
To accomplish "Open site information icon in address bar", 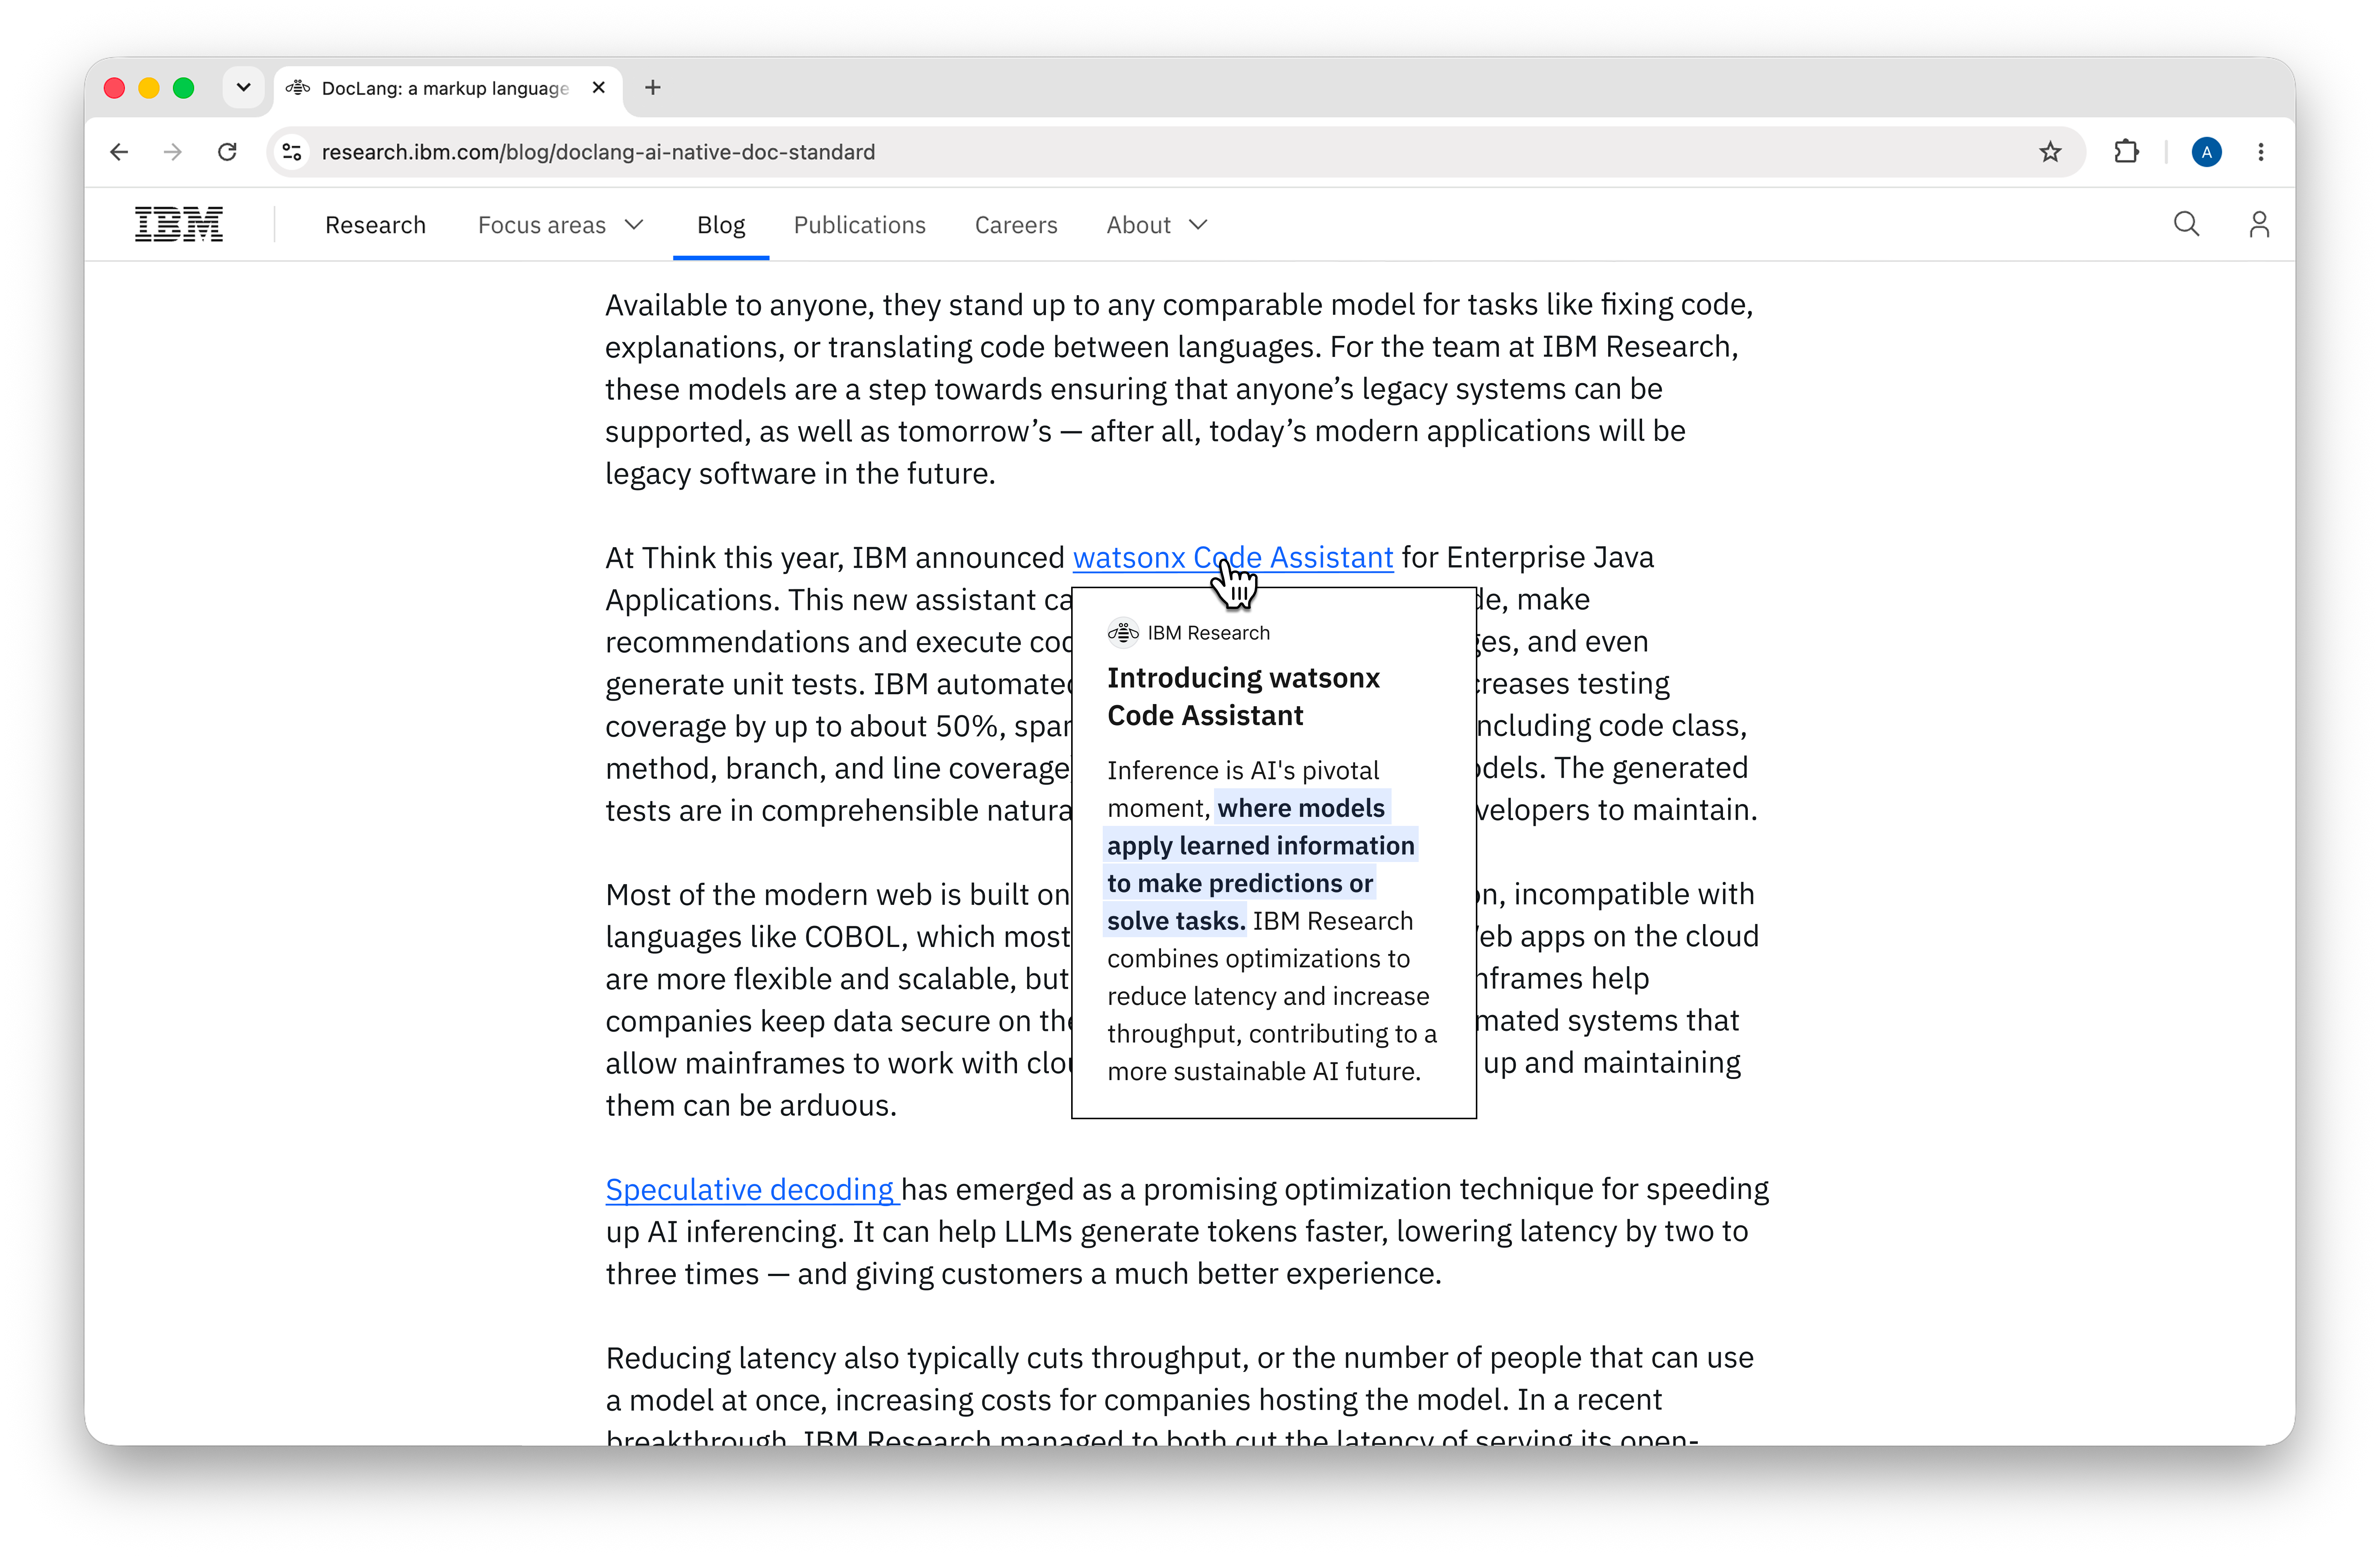I will pos(292,152).
